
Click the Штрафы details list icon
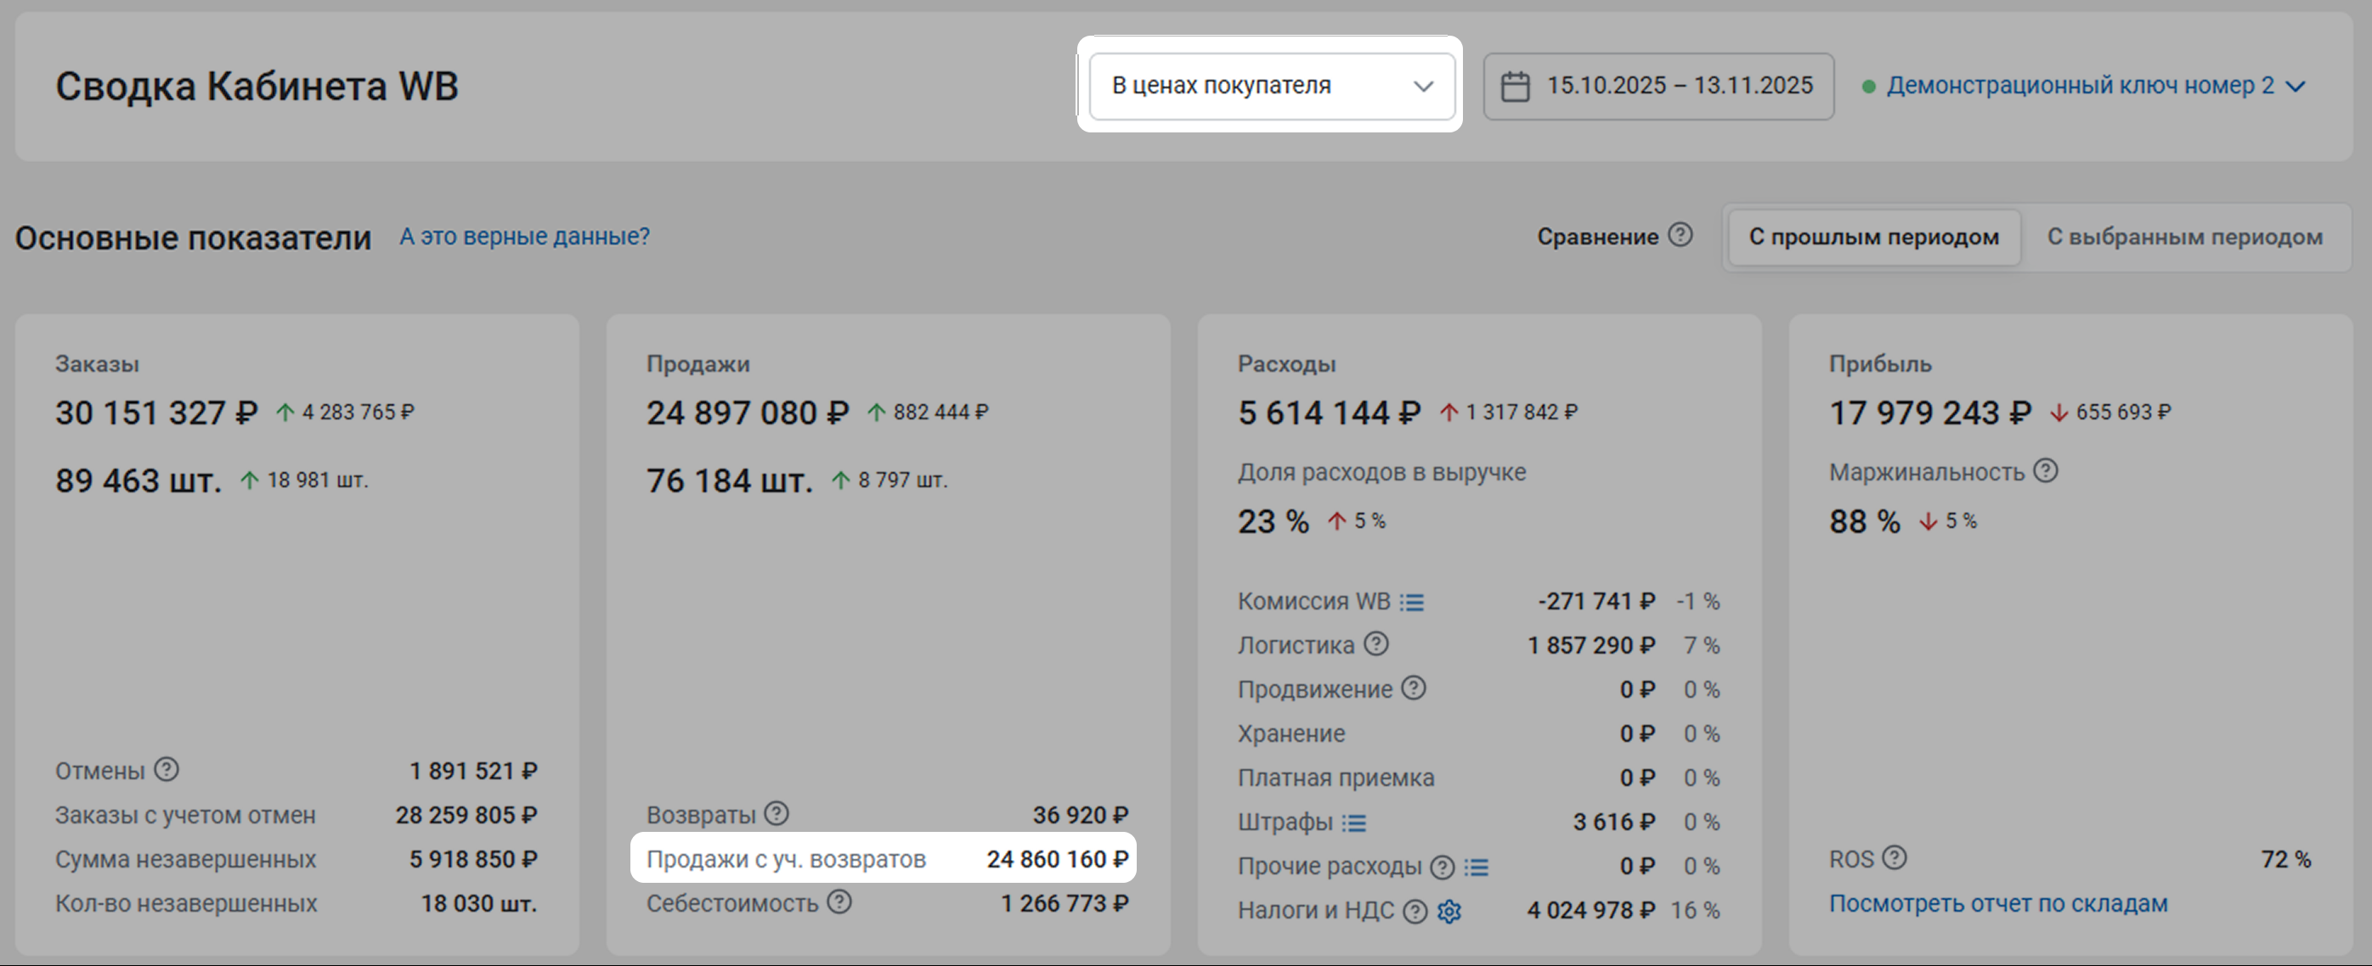click(x=1353, y=823)
